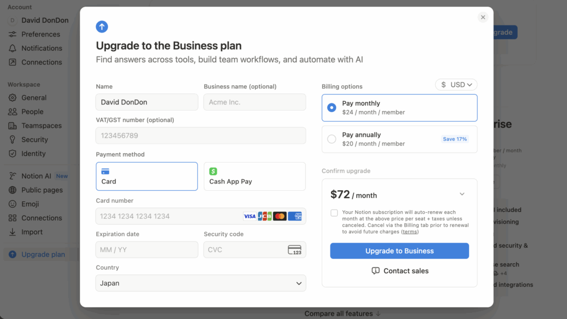The height and width of the screenshot is (319, 567).
Task: Click the Expiration date MM / YY field
Action: coord(147,250)
